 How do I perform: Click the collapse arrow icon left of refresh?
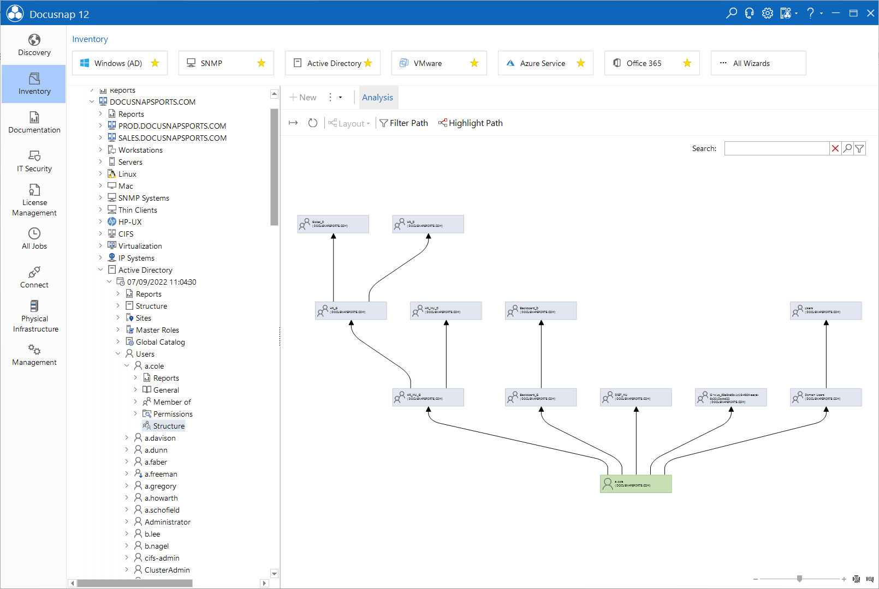pos(293,123)
